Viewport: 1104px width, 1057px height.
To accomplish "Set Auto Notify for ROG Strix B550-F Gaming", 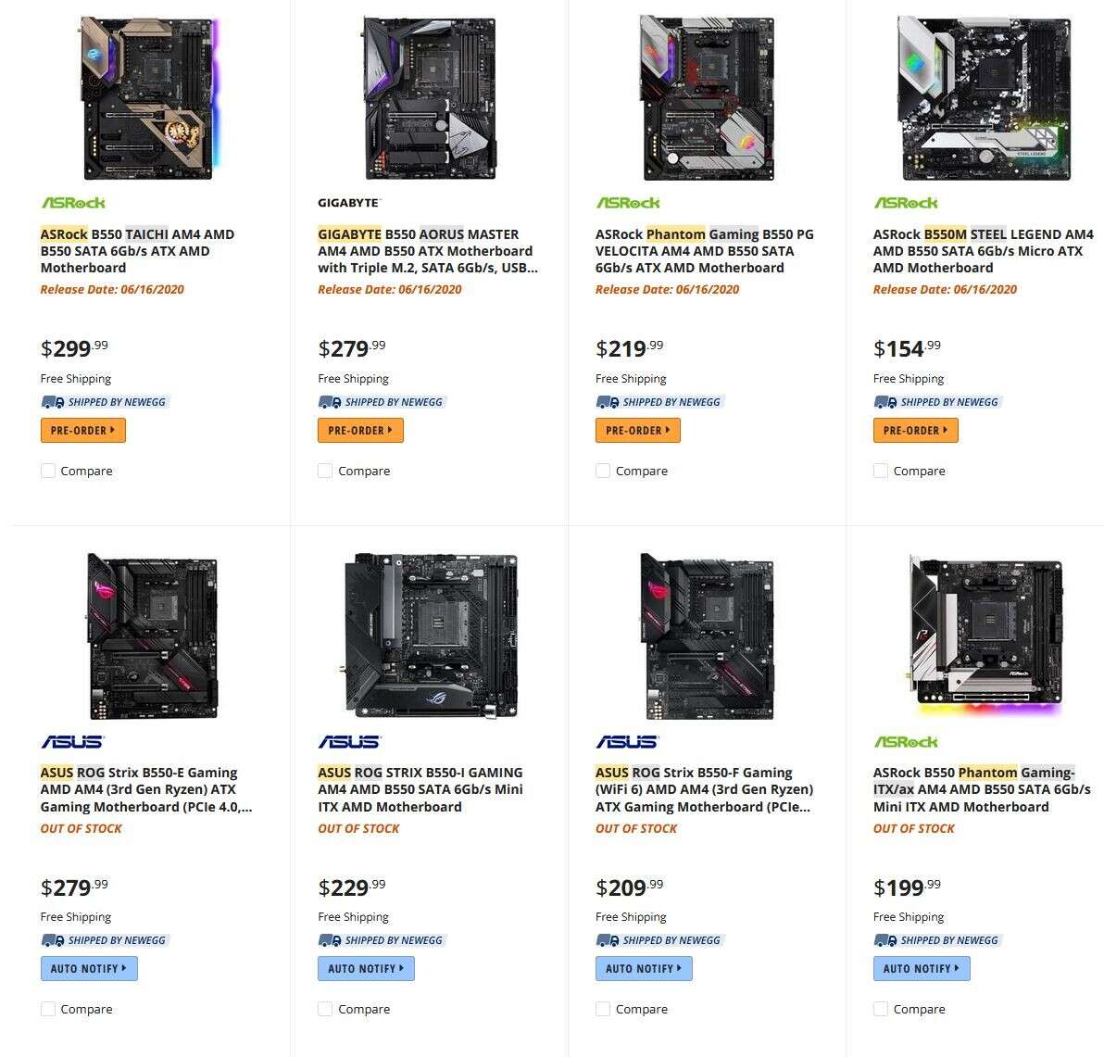I will coord(644,968).
